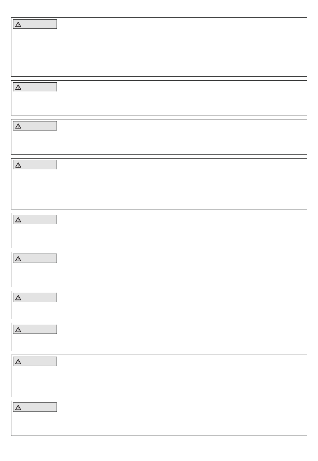This screenshot has height=461, width=318.
Task: Click the warning triangle in the second box
Action: coord(18,87)
